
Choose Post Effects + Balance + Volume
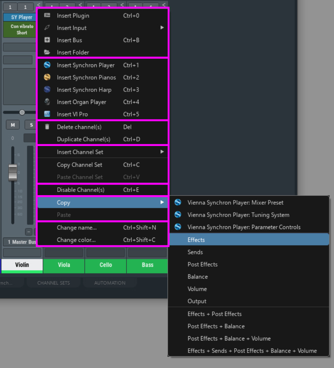tap(229, 338)
